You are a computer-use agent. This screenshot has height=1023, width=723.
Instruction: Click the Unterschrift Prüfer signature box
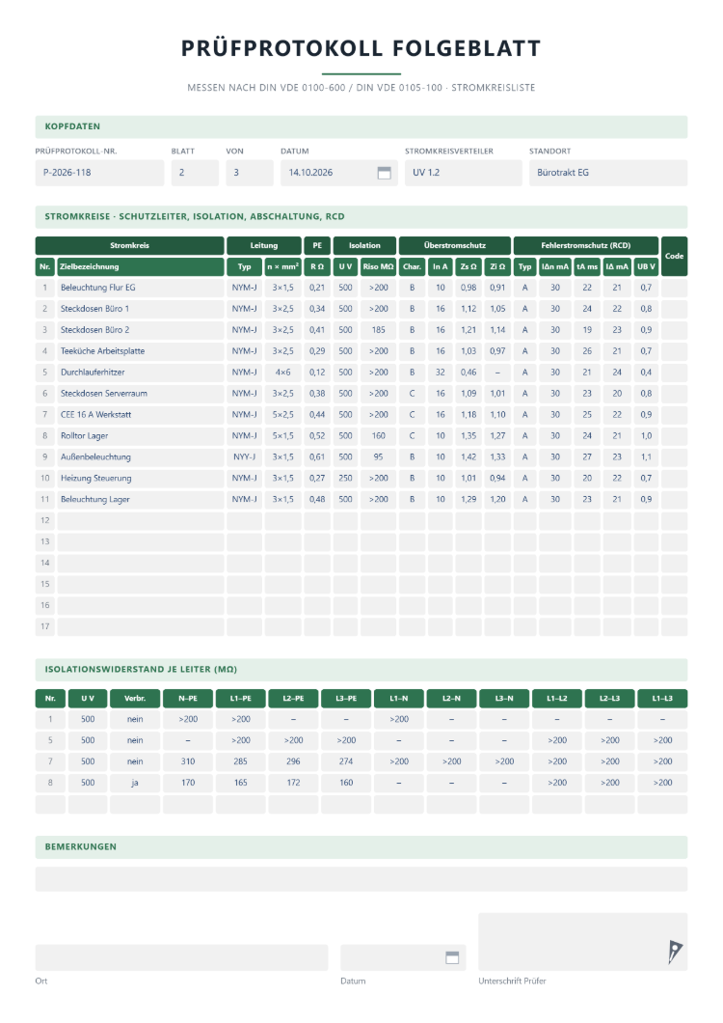coord(583,942)
